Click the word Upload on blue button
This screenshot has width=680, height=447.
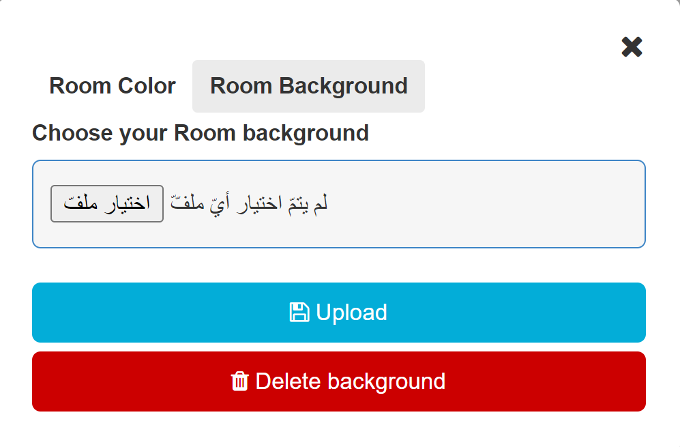351,313
